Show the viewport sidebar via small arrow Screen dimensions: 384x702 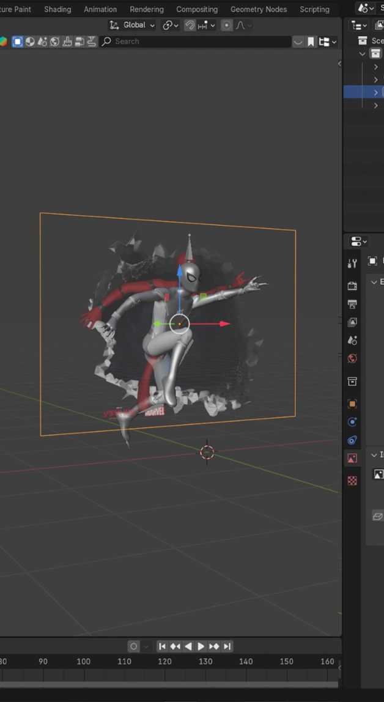(339, 64)
